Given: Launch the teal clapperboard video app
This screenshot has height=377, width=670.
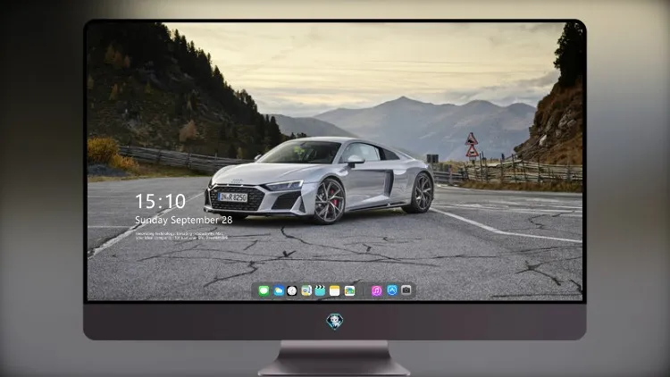Looking at the screenshot, I should [x=320, y=291].
